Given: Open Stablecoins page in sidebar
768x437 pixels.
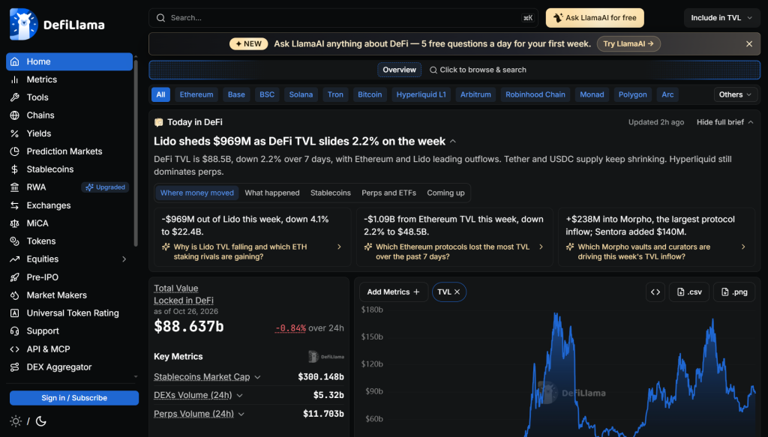Looking at the screenshot, I should [69, 169].
